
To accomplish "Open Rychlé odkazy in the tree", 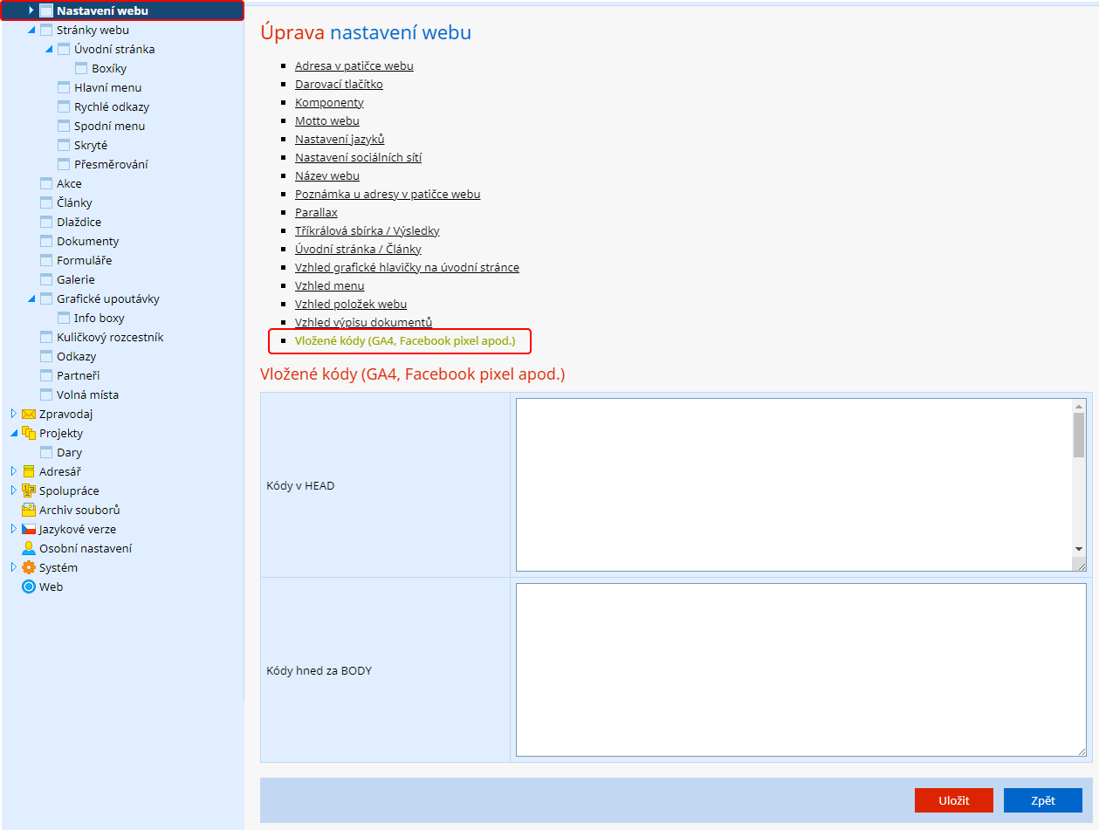I will click(x=112, y=106).
